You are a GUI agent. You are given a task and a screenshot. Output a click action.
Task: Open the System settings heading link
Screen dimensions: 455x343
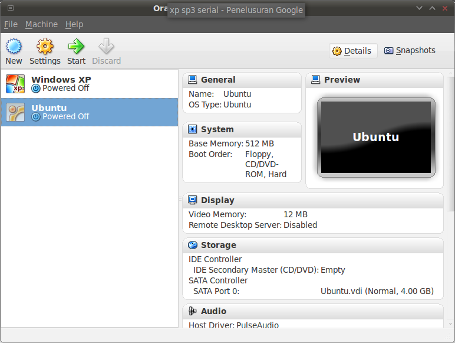click(x=217, y=129)
